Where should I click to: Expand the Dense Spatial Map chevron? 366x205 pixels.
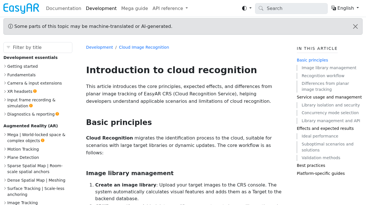point(5,180)
